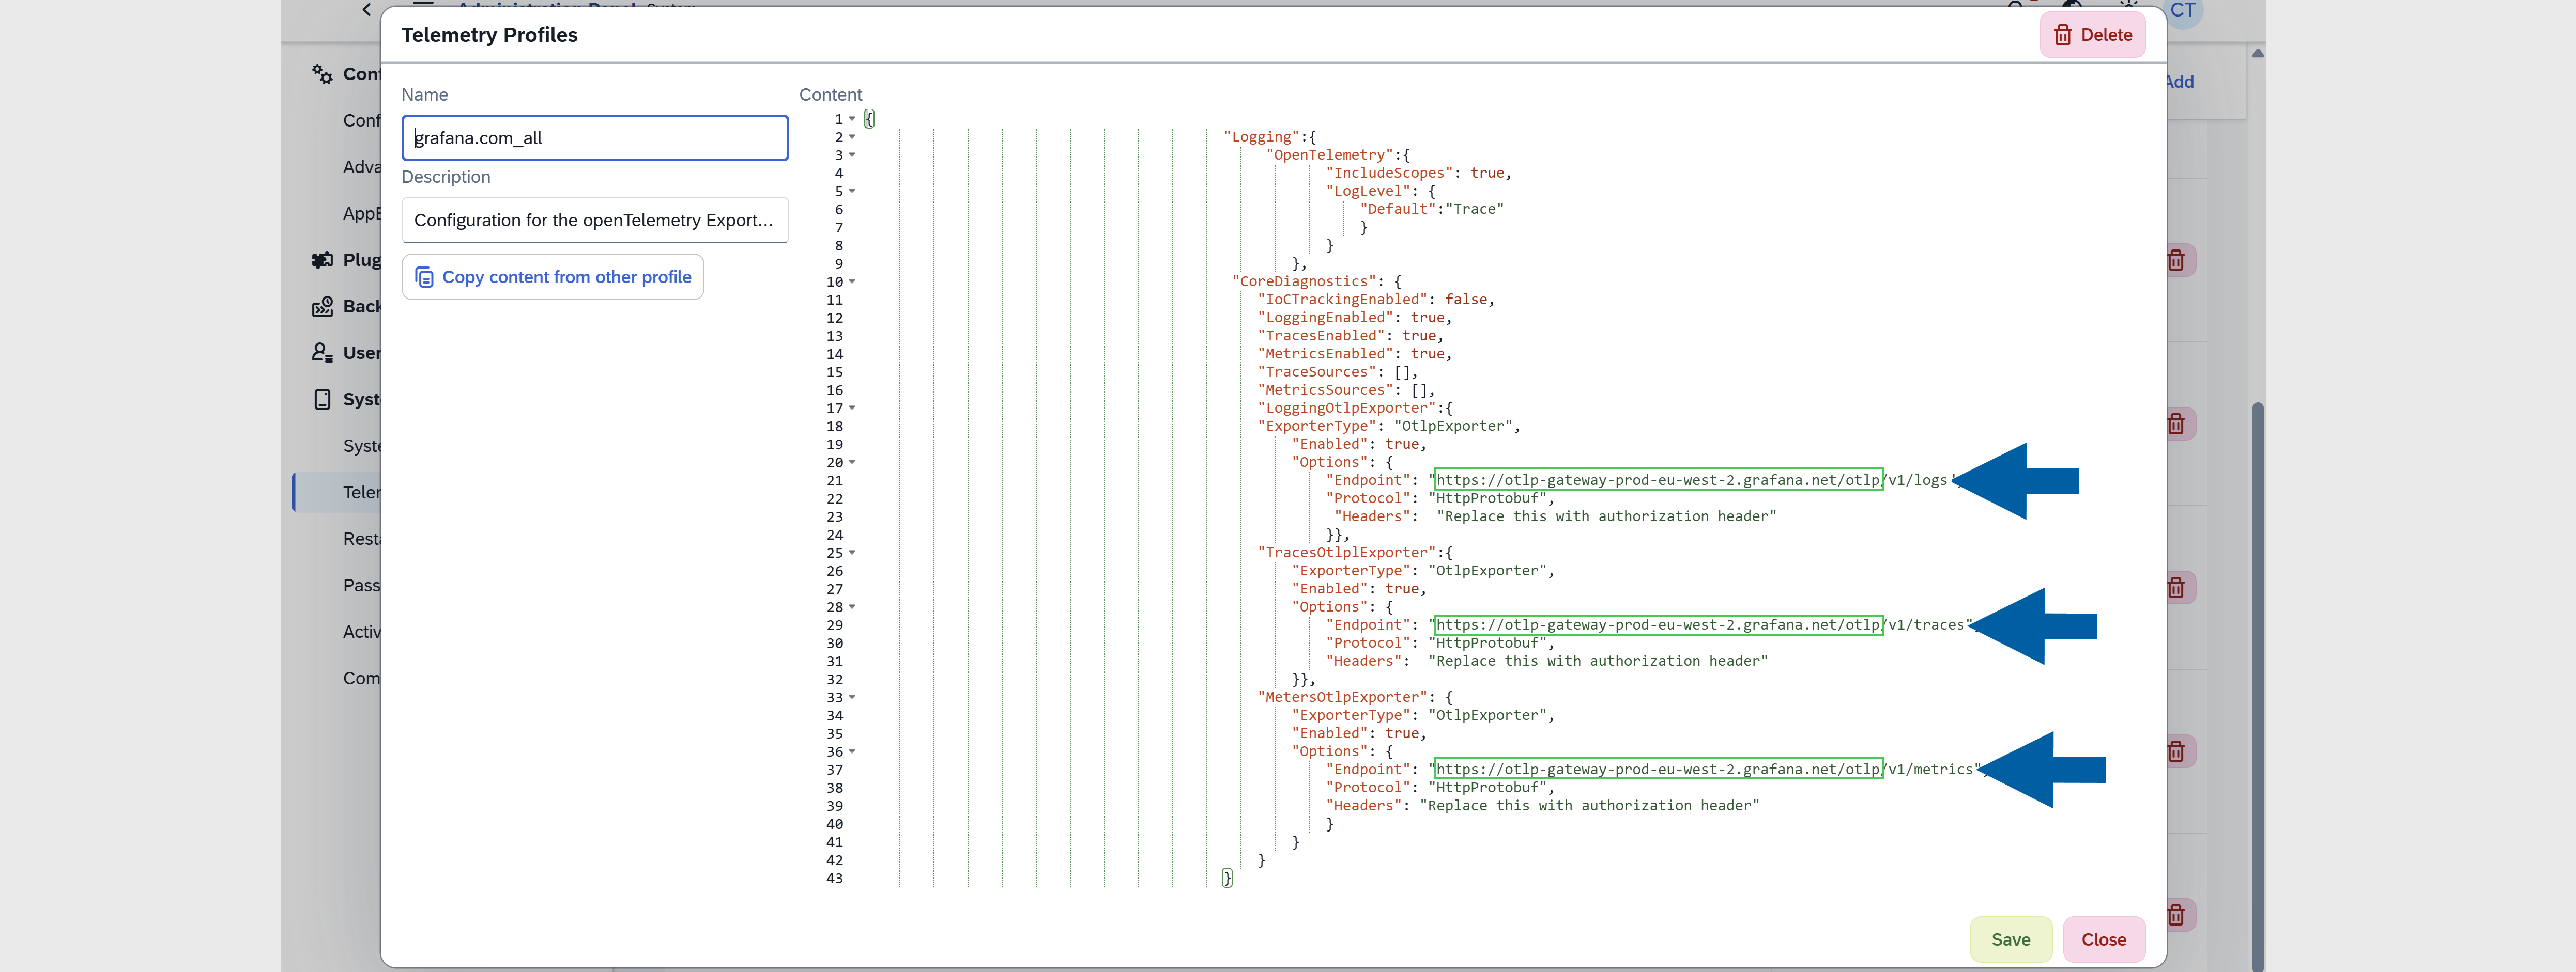Screen dimensions: 2576x972
Task: Copy content from other profile
Action: [x=553, y=277]
